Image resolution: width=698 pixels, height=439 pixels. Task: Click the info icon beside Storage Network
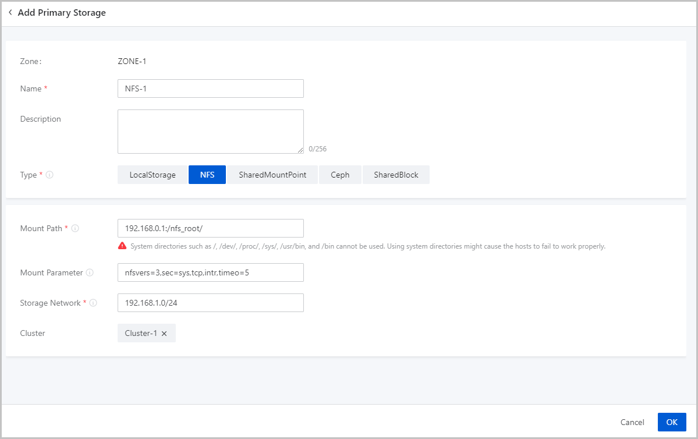click(93, 303)
